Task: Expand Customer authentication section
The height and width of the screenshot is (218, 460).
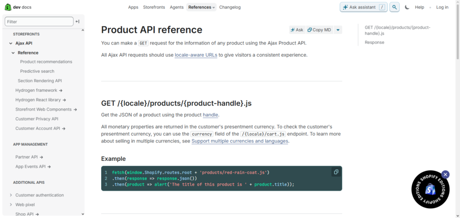Action: coord(11,195)
